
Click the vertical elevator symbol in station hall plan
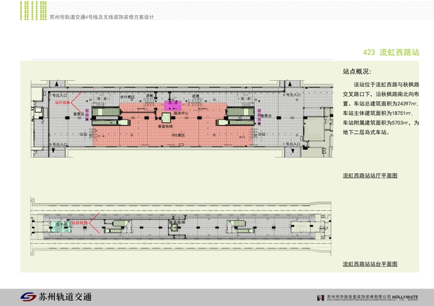[x=166, y=118]
